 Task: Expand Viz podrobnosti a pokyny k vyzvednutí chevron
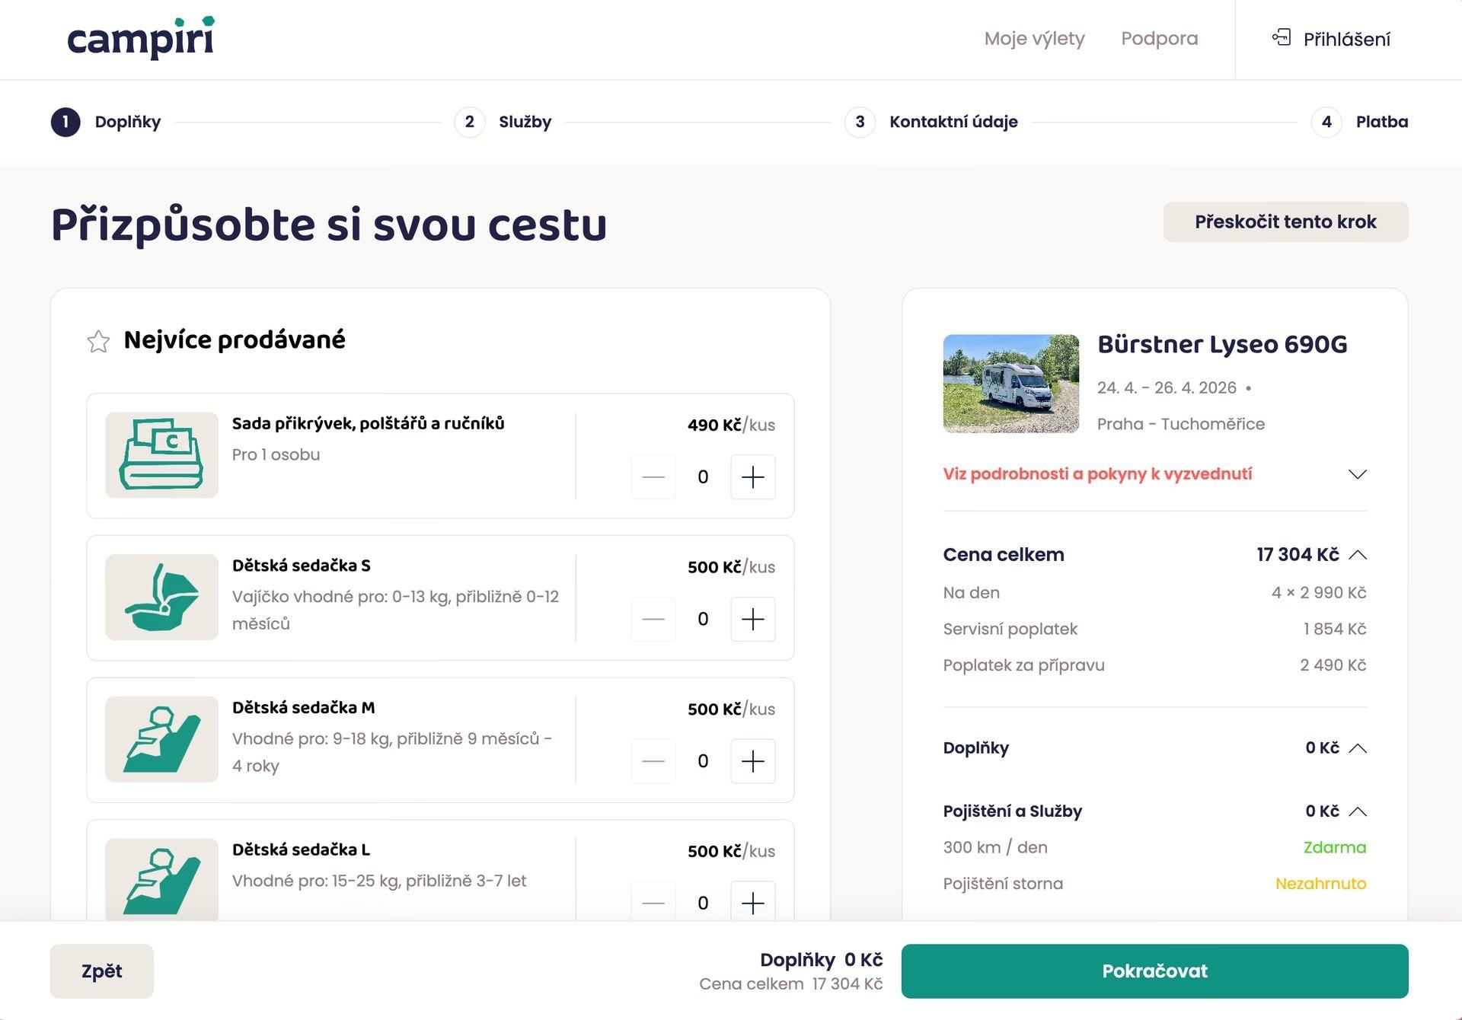coord(1358,474)
